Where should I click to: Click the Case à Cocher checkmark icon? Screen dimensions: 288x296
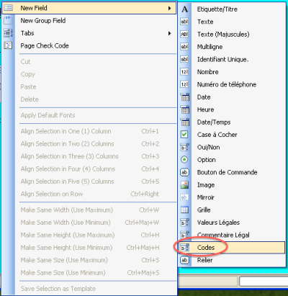tap(184, 135)
